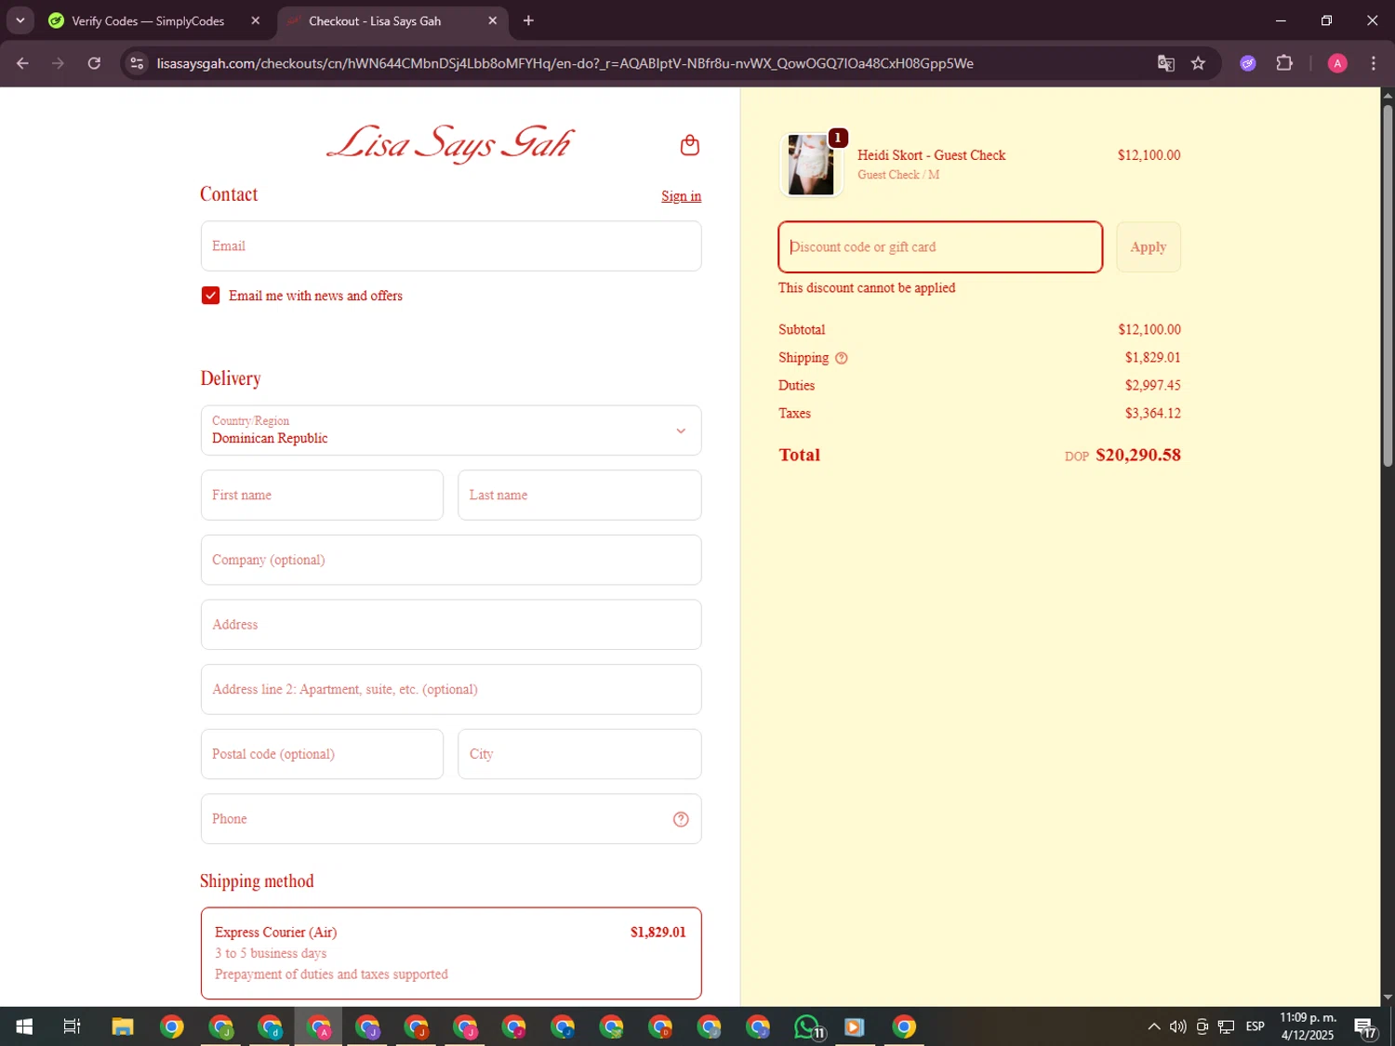1395x1046 pixels.
Task: Open the Chrome profile avatar A
Action: pyautogui.click(x=1337, y=63)
